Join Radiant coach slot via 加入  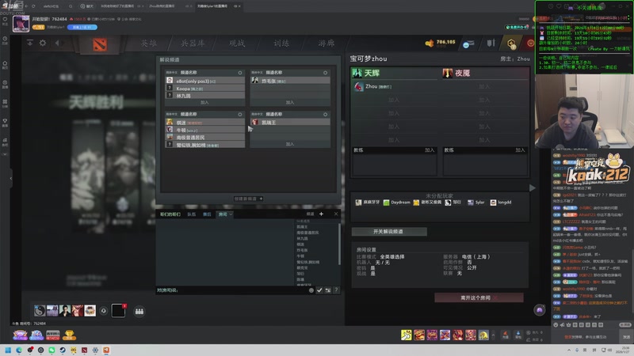tap(430, 150)
